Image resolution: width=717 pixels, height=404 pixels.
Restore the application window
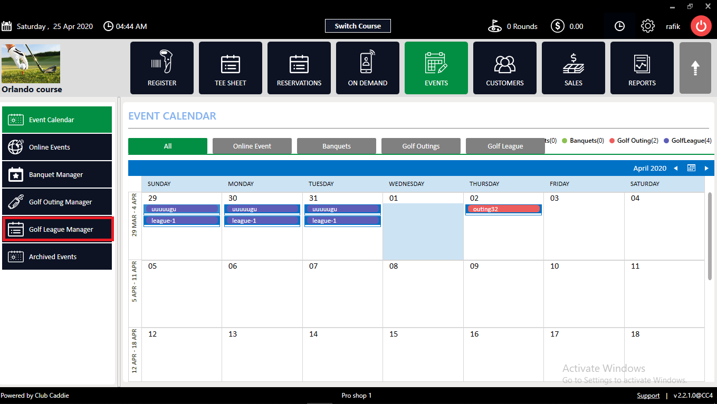[690, 6]
